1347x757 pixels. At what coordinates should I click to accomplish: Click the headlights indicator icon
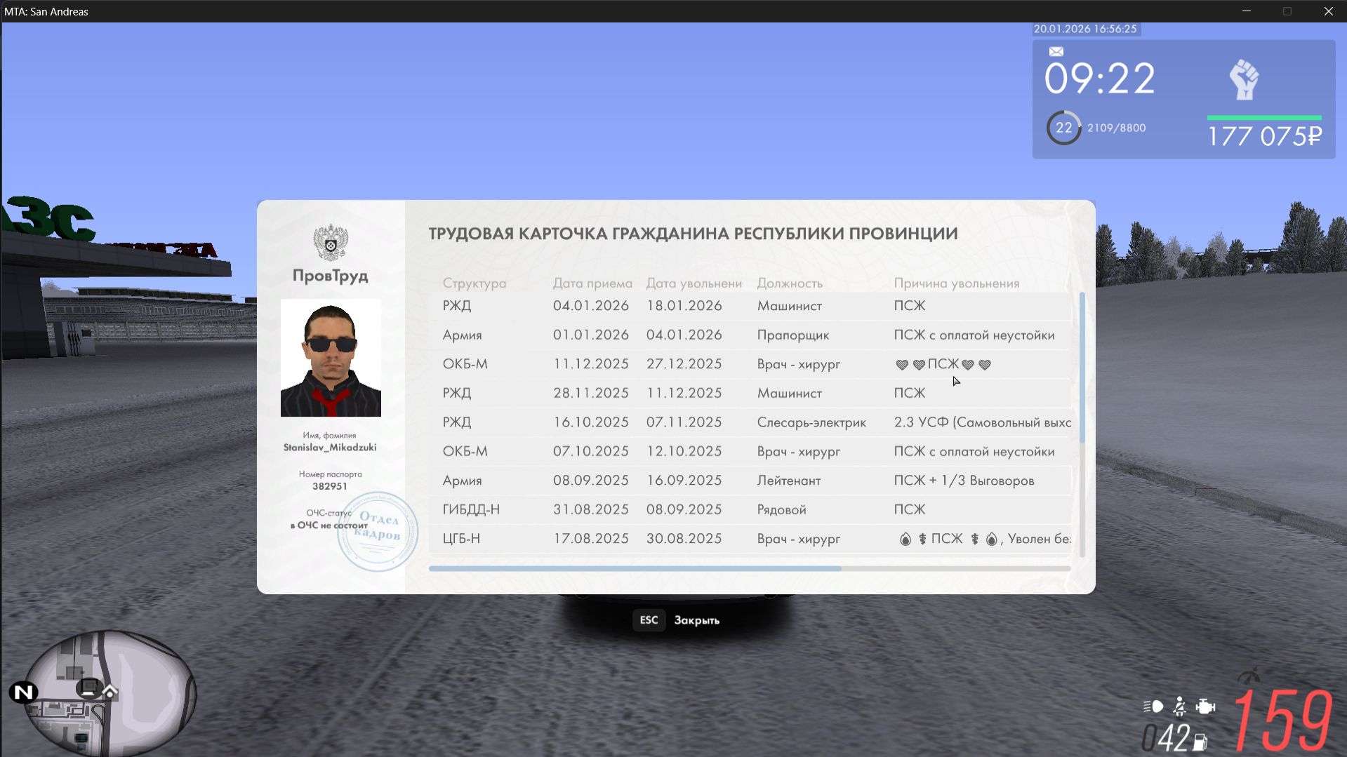(x=1153, y=706)
